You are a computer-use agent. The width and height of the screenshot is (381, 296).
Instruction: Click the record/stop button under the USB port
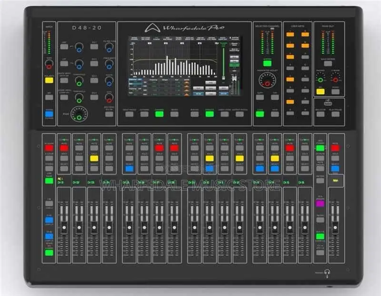pos(320,114)
